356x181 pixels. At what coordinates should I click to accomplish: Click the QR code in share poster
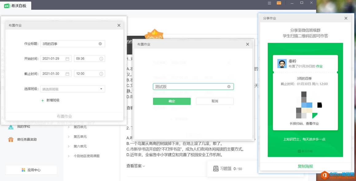point(309,105)
